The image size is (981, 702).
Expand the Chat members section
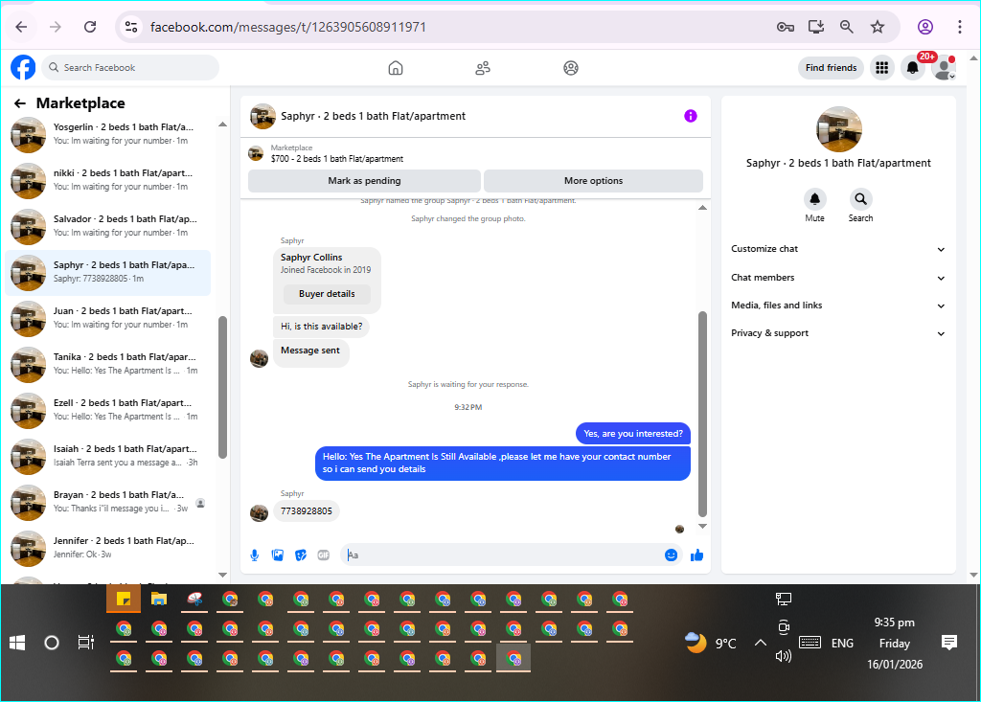837,278
